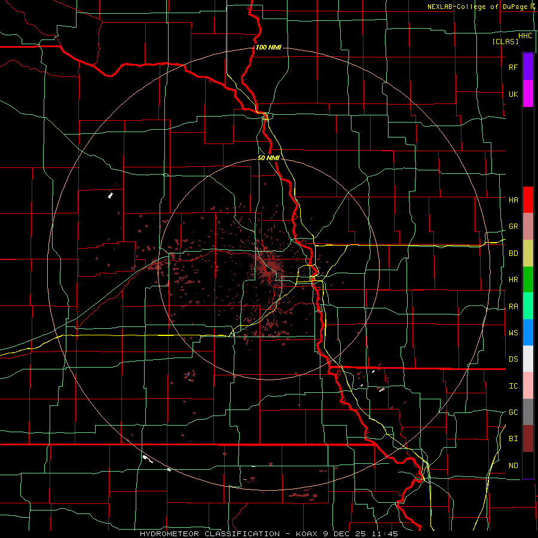538x538 pixels.
Task: Click the magenta UK color swatch
Action: coord(528,94)
